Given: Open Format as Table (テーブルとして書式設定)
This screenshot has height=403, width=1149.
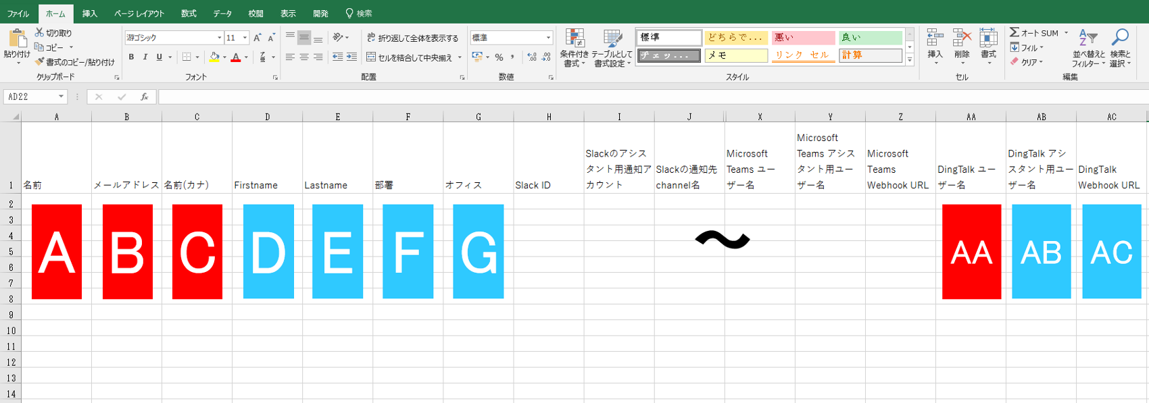Looking at the screenshot, I should [x=612, y=48].
